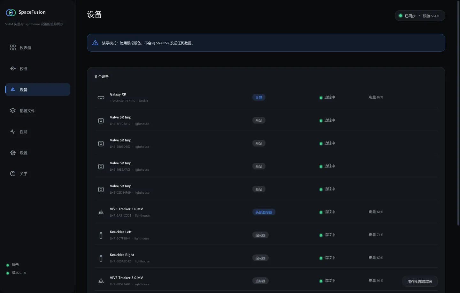
Task: Click the warning triangle in the 演示模式 banner
Action: [x=95, y=43]
